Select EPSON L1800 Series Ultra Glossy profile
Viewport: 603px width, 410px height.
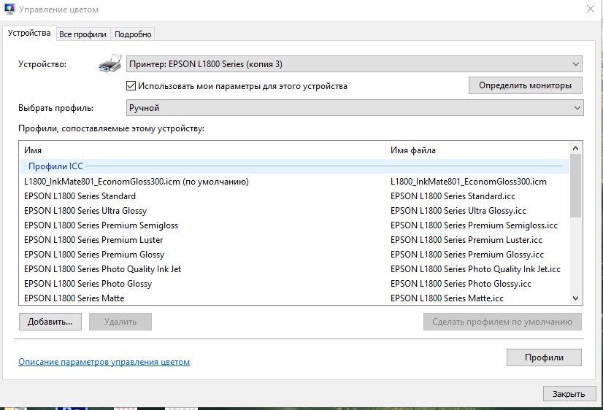pos(85,211)
